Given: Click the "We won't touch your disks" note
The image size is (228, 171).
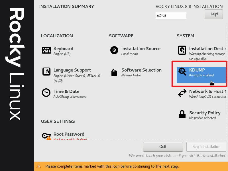Looking at the screenshot, I should point(178,156).
